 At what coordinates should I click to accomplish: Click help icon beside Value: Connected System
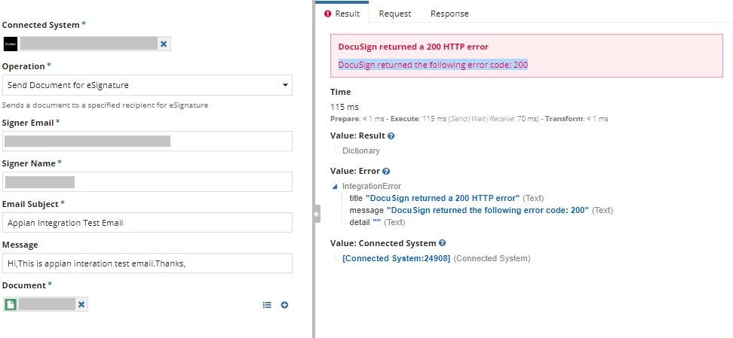pos(442,243)
